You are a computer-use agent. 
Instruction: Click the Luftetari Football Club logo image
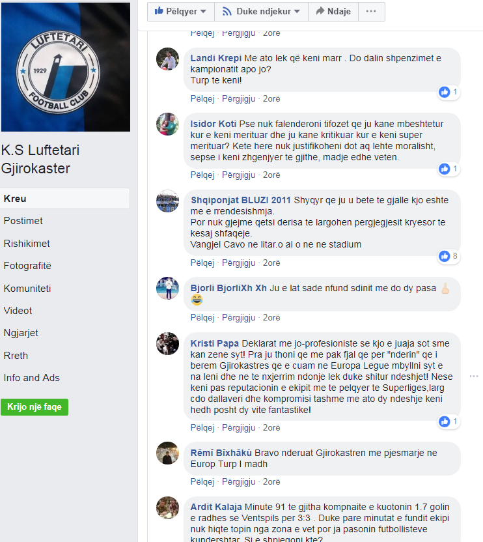point(66,67)
